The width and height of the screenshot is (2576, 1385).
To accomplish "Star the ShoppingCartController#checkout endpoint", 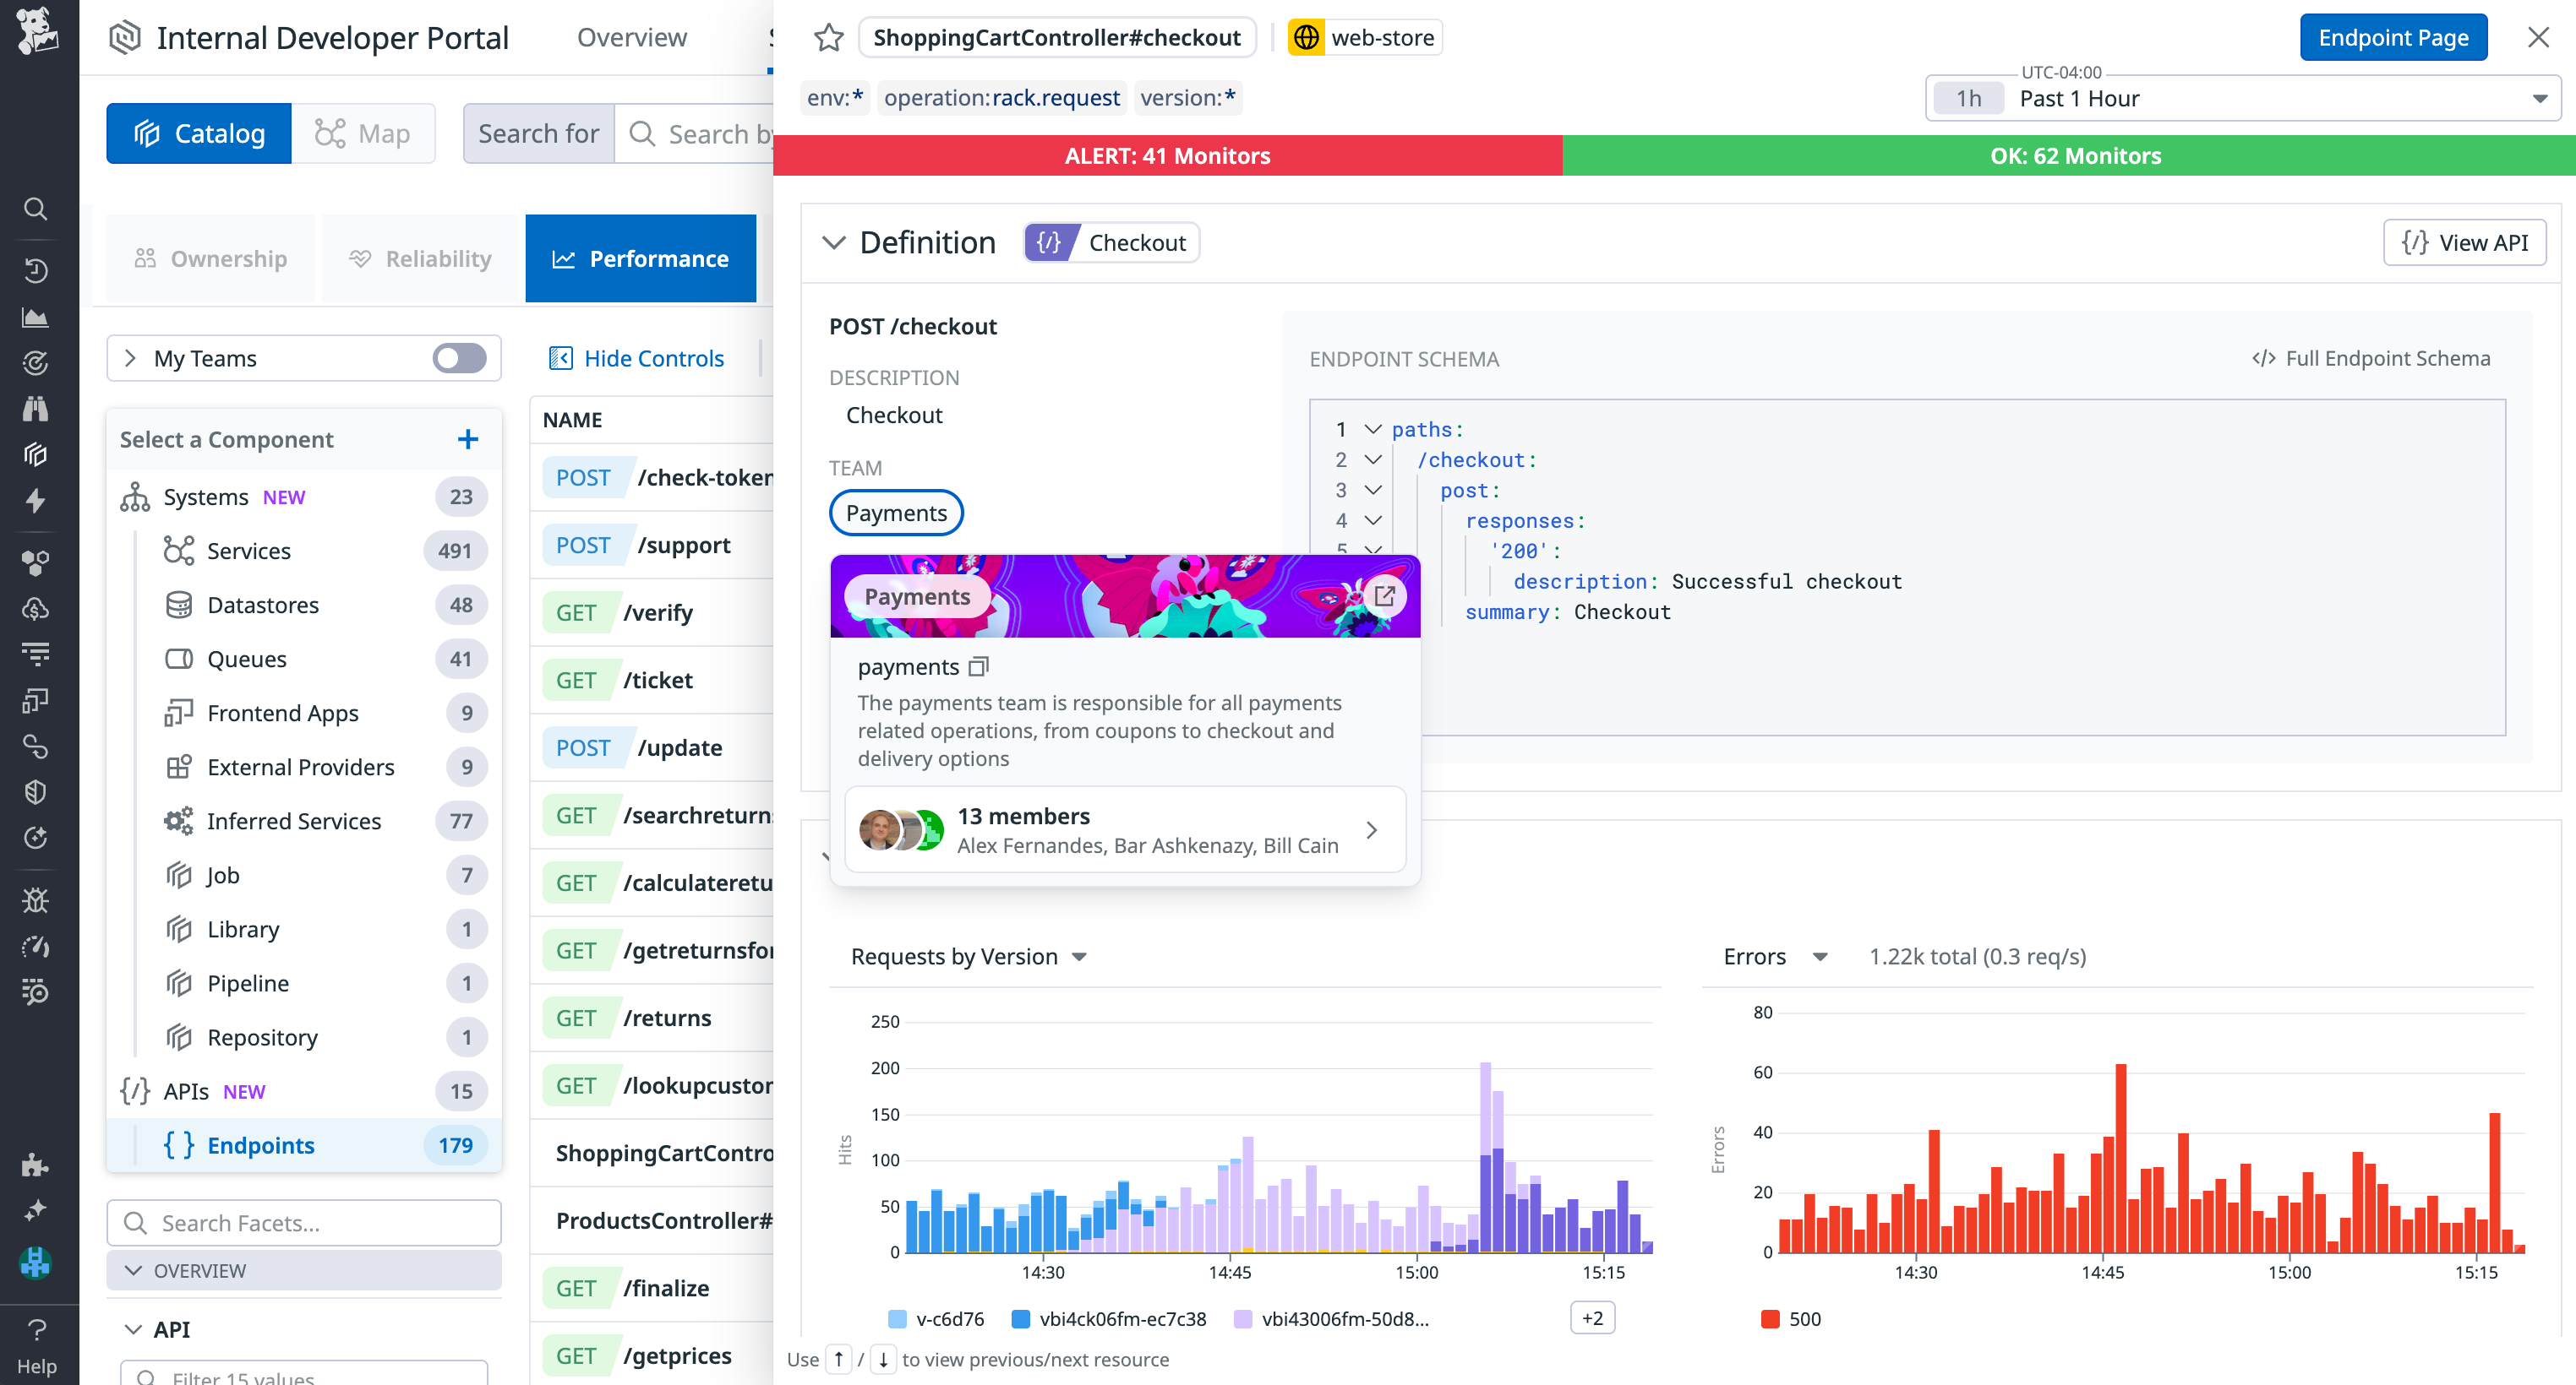I will [x=828, y=37].
